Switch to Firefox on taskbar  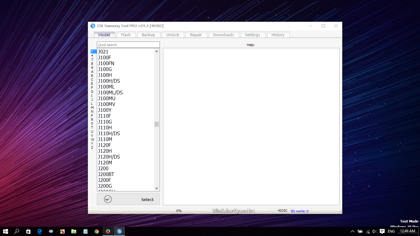(x=108, y=231)
